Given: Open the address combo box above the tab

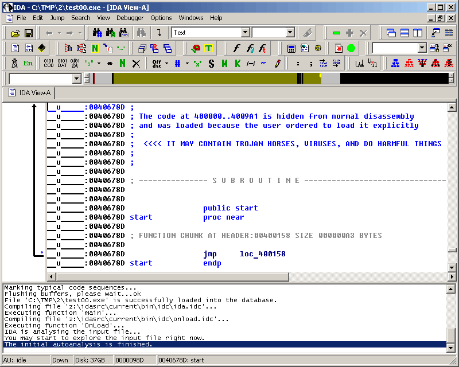Looking at the screenshot, I should tap(77, 79).
